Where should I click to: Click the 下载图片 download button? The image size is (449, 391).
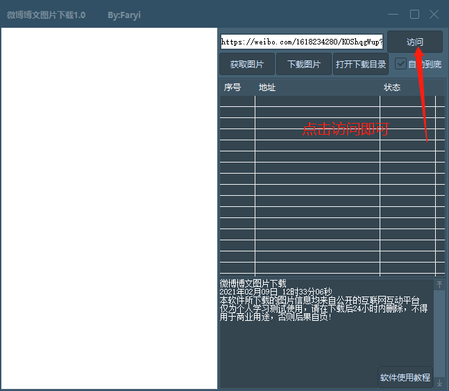pyautogui.click(x=304, y=64)
